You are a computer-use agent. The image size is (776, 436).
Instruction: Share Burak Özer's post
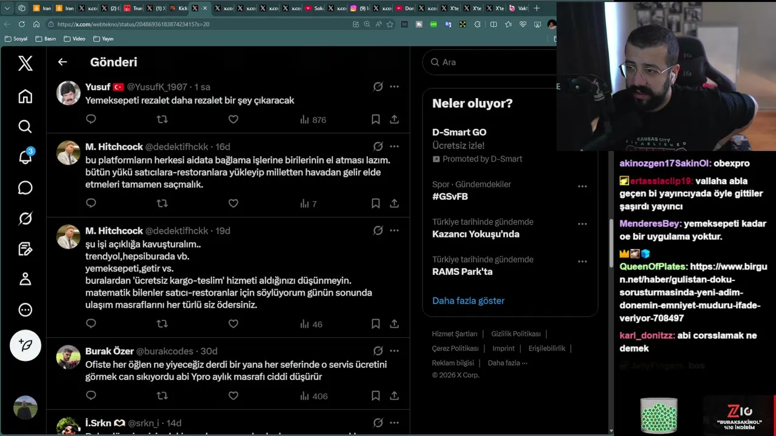pyautogui.click(x=394, y=395)
